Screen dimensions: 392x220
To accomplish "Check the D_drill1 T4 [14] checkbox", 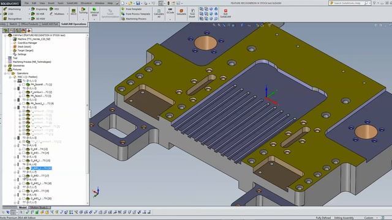I will (x=24, y=153).
